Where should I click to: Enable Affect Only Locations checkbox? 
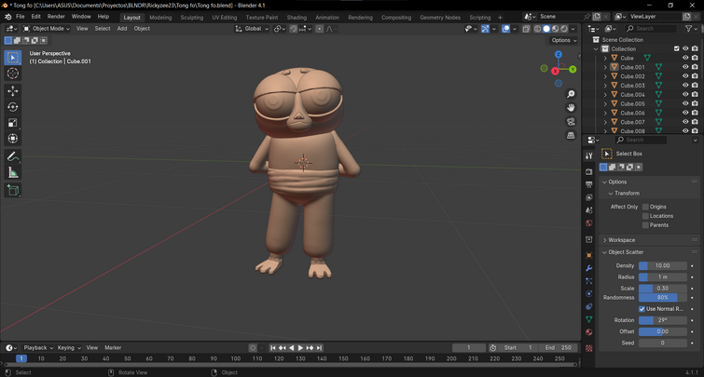[x=645, y=216]
